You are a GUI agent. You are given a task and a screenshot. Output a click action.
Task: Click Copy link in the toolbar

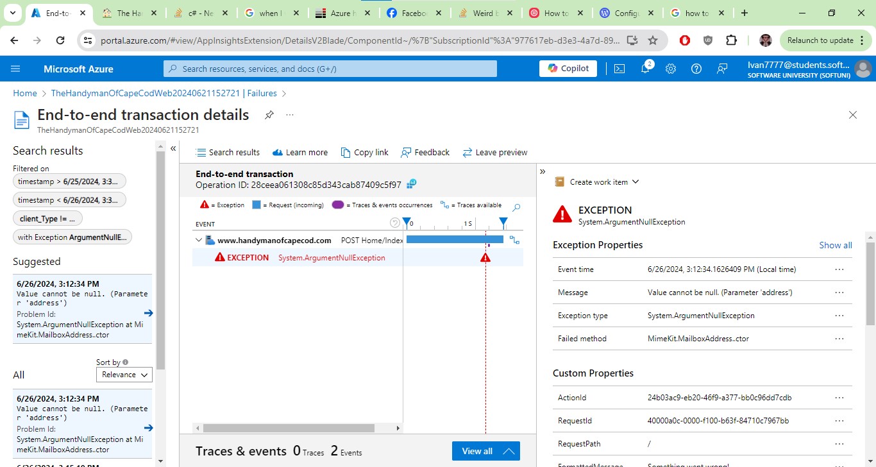coord(365,153)
